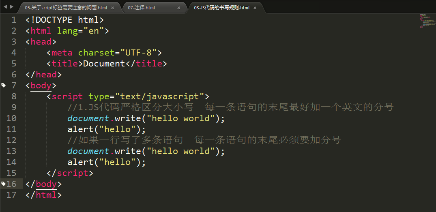Click the closing </script> tag

tap(70, 173)
